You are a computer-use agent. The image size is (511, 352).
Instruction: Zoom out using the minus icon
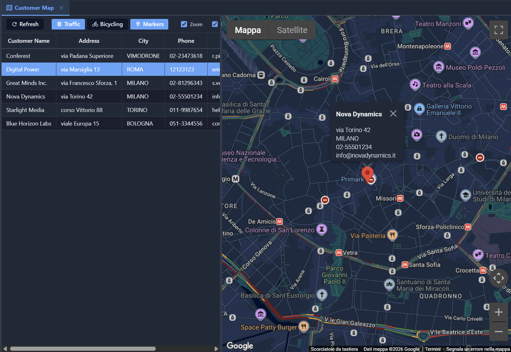pyautogui.click(x=499, y=332)
